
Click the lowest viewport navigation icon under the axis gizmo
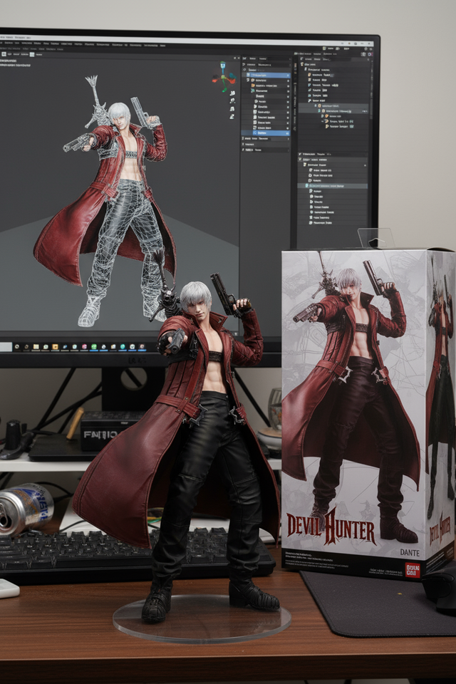(x=232, y=116)
